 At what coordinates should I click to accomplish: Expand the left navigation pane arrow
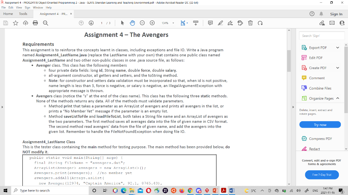click(x=2, y=107)
